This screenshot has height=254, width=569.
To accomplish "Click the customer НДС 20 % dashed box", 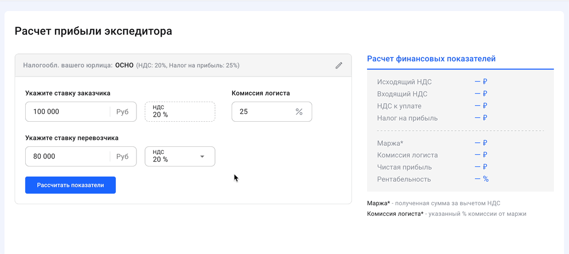I will 180,112.
